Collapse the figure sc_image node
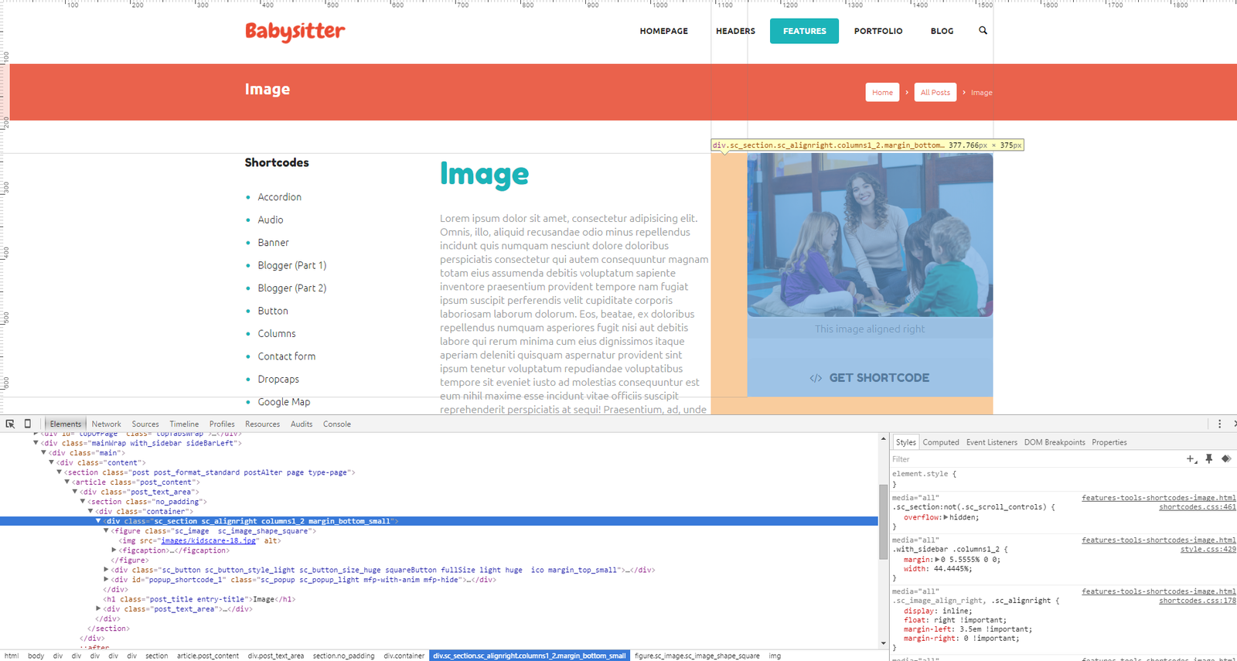This screenshot has width=1237, height=661. pos(106,531)
